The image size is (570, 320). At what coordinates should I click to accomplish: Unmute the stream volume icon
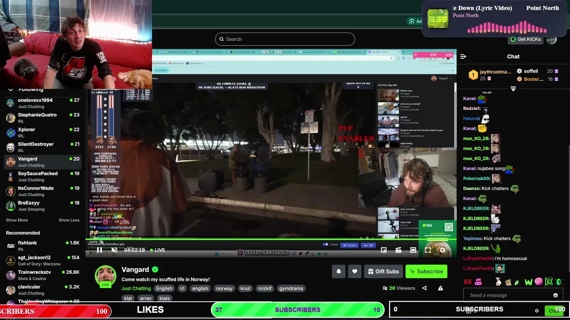click(114, 250)
